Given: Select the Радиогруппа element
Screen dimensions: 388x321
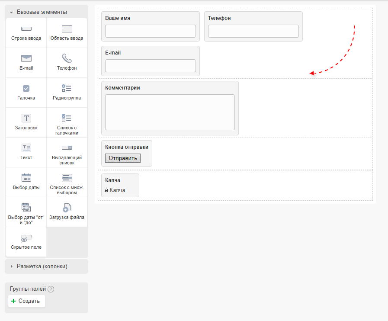Looking at the screenshot, I should click(67, 89).
